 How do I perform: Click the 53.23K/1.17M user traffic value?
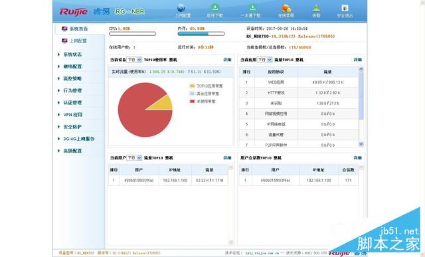click(210, 180)
